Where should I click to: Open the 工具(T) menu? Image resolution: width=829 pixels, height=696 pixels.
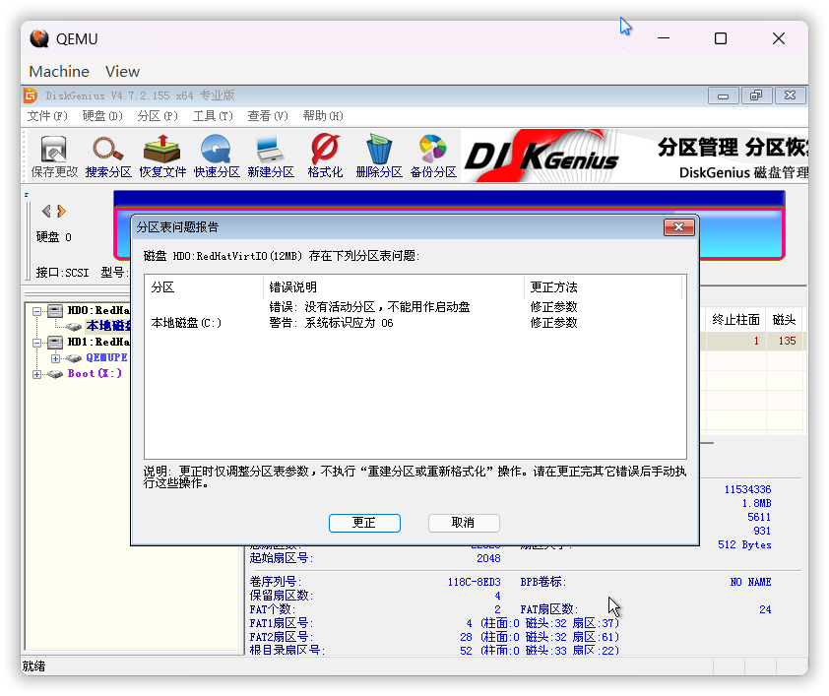click(213, 116)
